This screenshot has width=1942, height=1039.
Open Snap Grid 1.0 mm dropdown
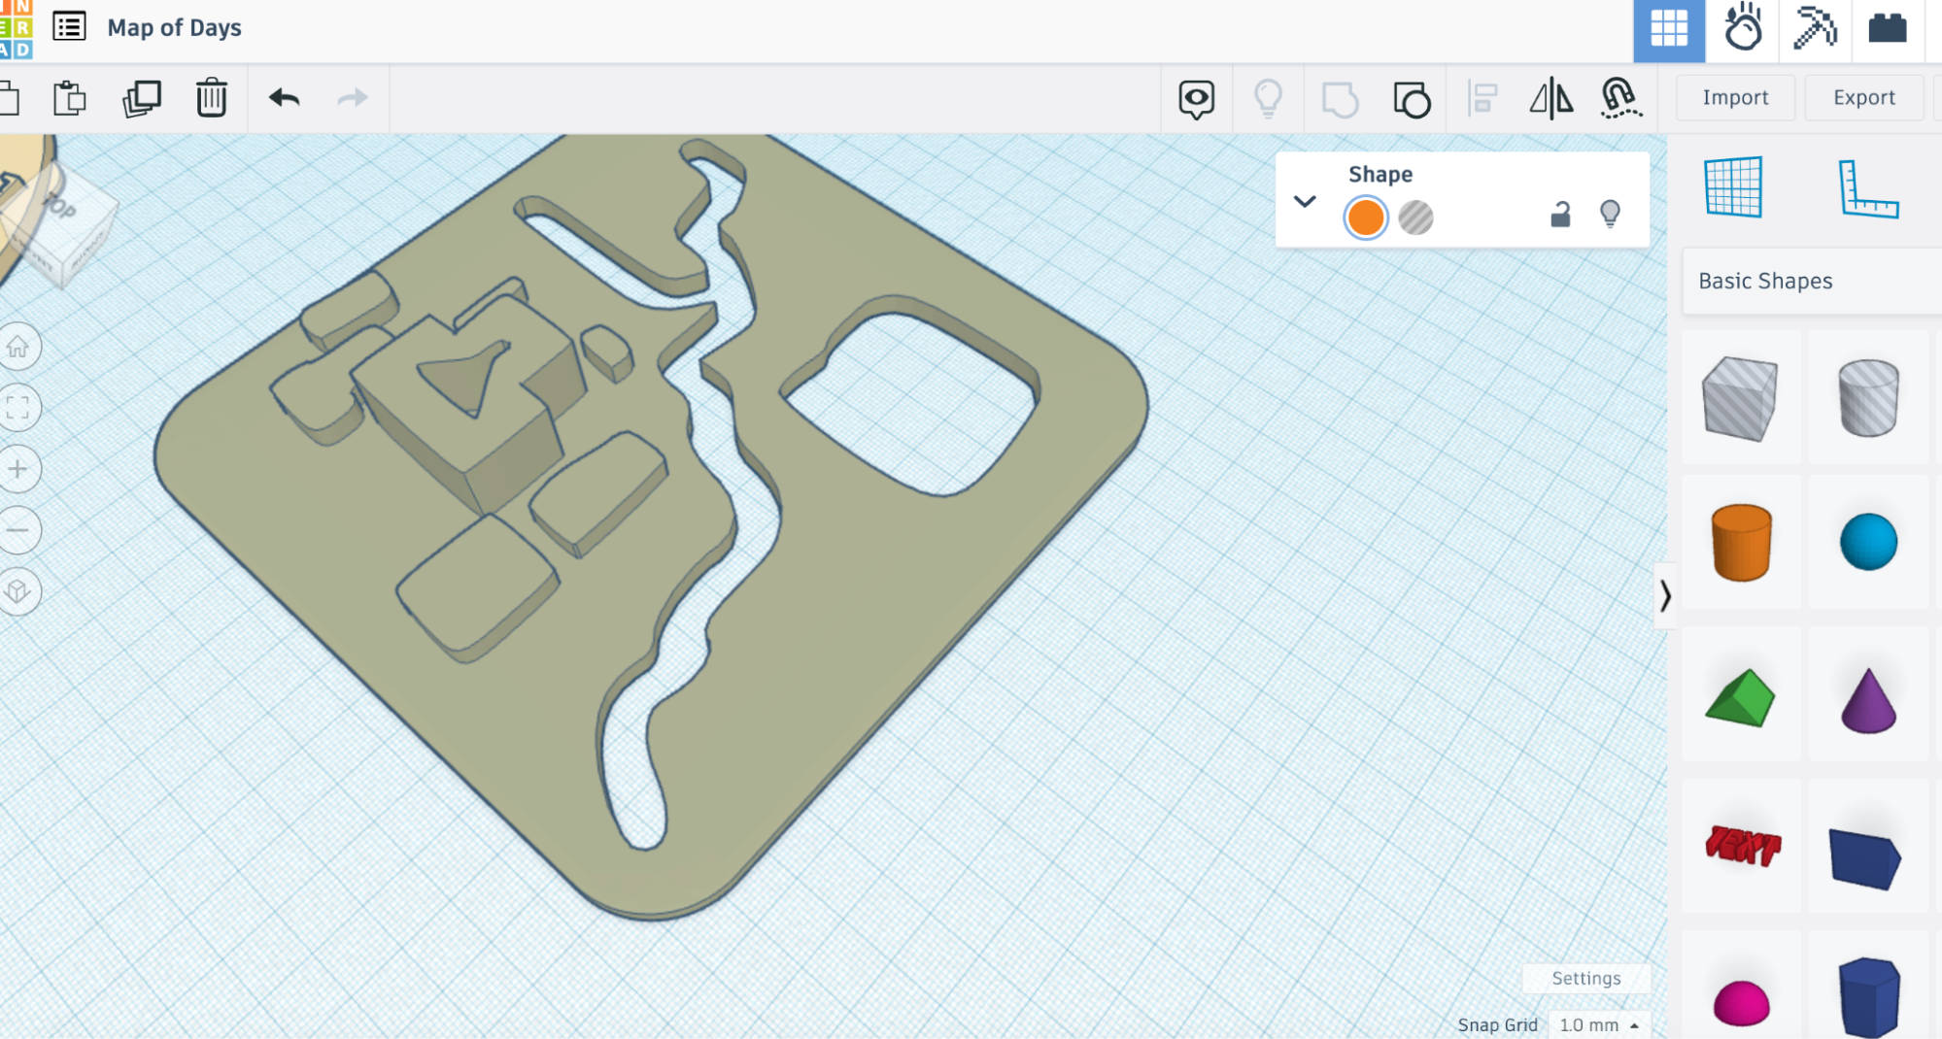coord(1598,1024)
